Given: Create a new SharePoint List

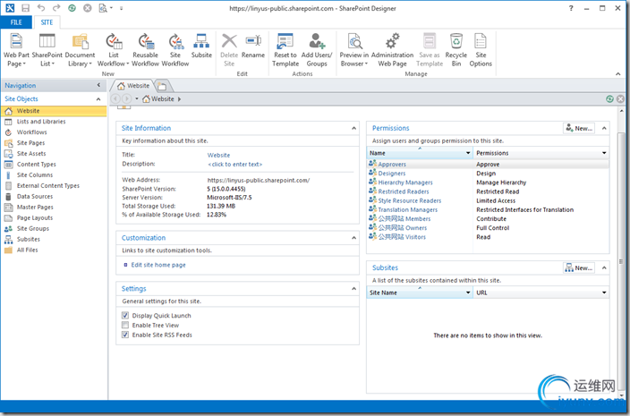Looking at the screenshot, I should 47,50.
